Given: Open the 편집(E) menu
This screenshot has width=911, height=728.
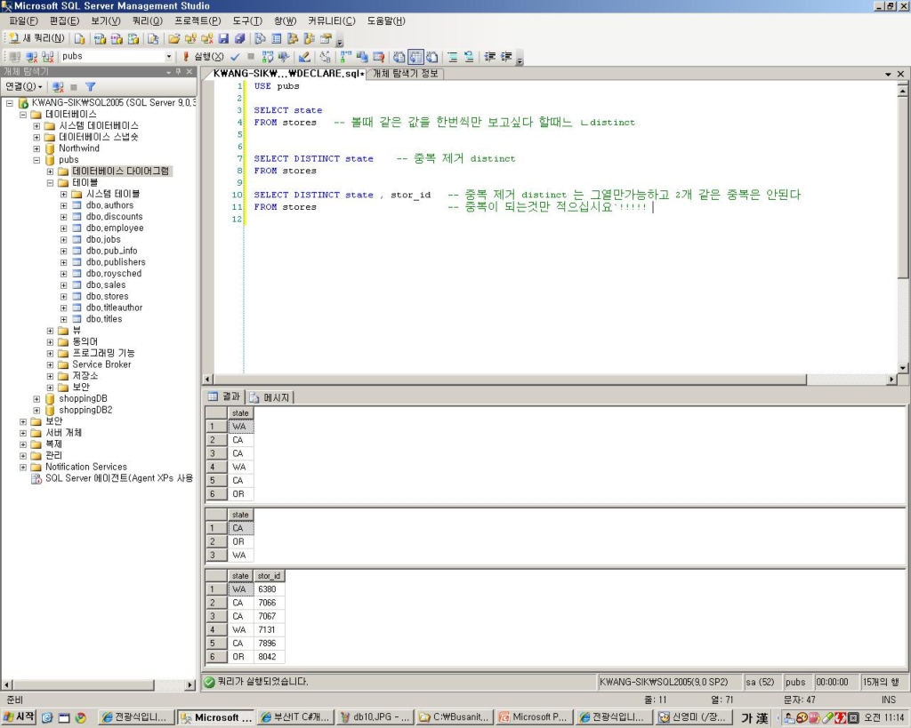Looking at the screenshot, I should click(64, 21).
